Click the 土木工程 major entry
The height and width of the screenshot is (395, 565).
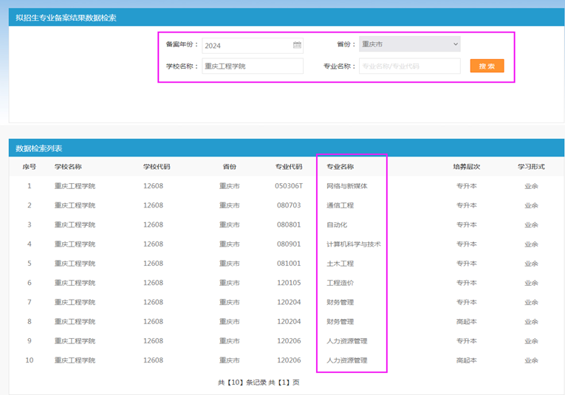[340, 264]
